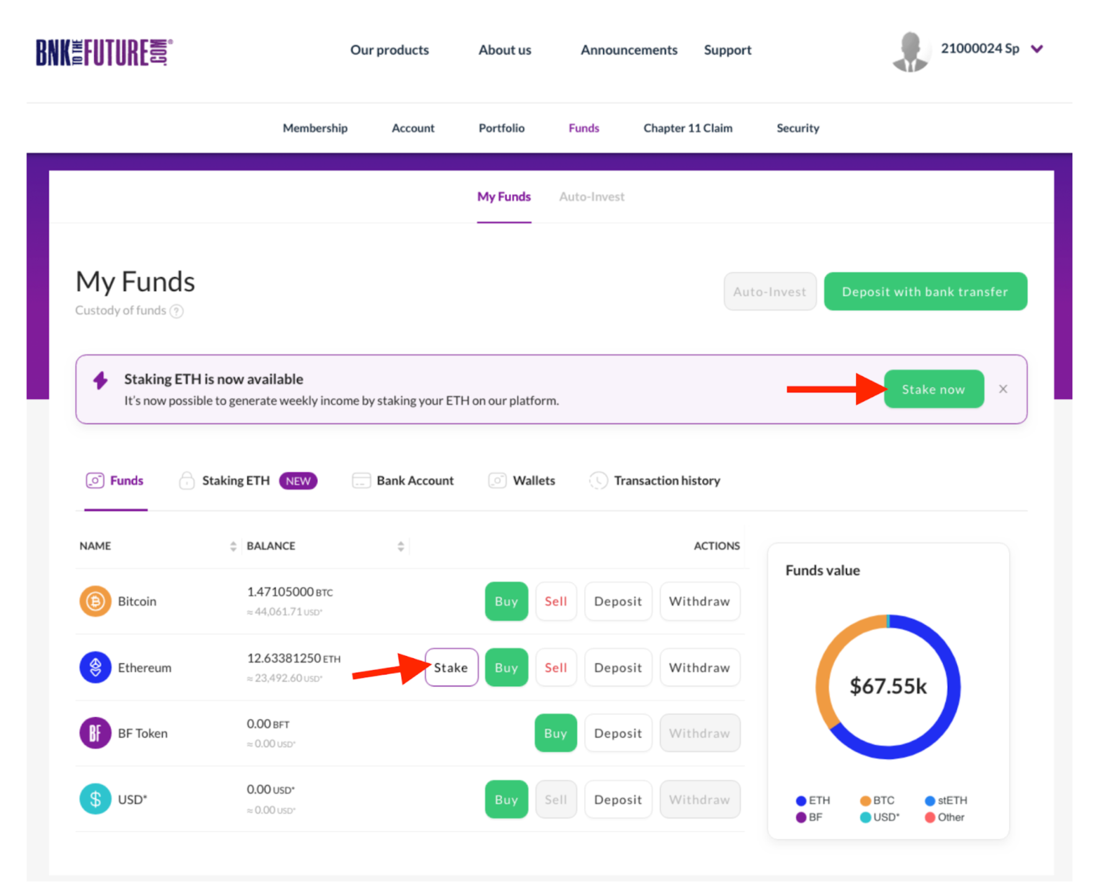Click the Custody of funds help icon
This screenshot has height=892, width=1094.
point(177,311)
